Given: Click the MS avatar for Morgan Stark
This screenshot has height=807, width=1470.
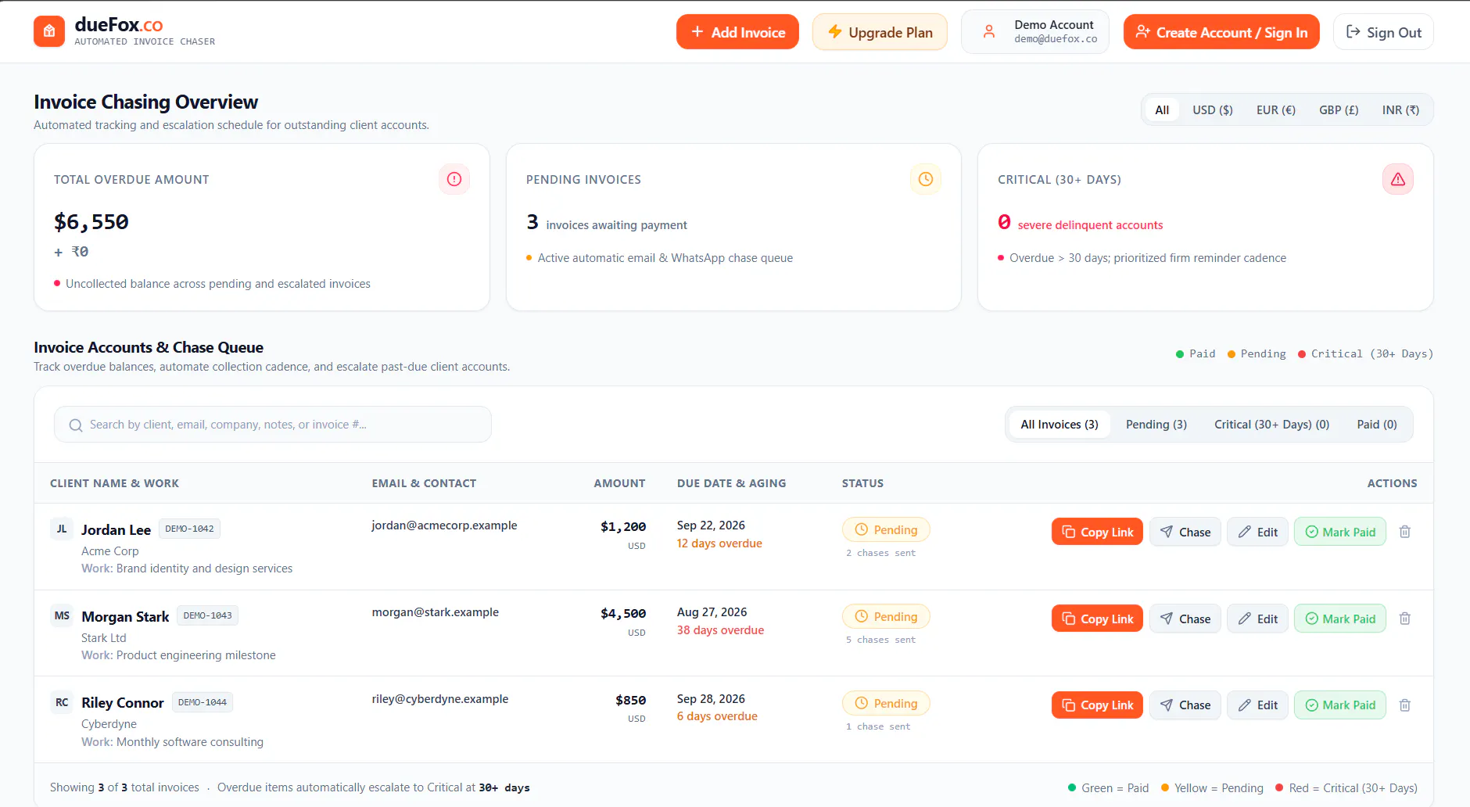Looking at the screenshot, I should (x=62, y=616).
